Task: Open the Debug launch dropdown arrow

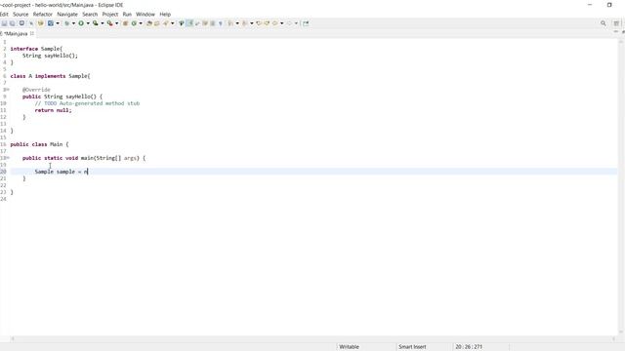Action: [73, 23]
